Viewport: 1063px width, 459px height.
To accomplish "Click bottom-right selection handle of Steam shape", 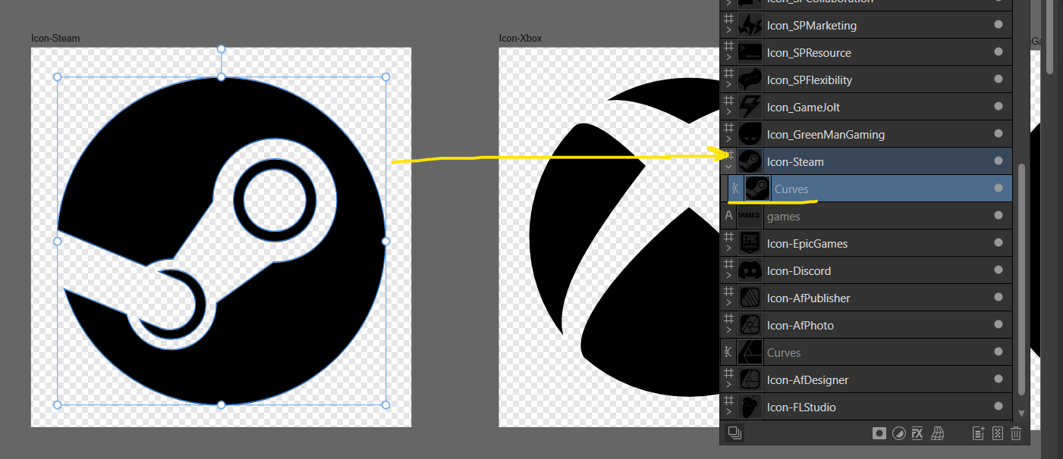I will (x=385, y=404).
